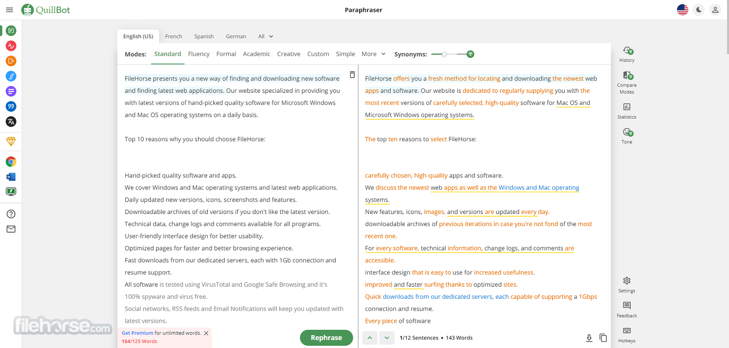The height and width of the screenshot is (348, 729).
Task: Open the Grammar Checker sidebar icon
Action: click(11, 46)
